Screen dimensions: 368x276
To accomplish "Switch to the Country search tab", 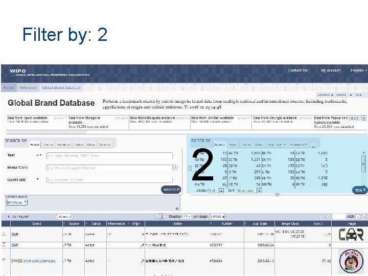I will (x=105, y=145).
